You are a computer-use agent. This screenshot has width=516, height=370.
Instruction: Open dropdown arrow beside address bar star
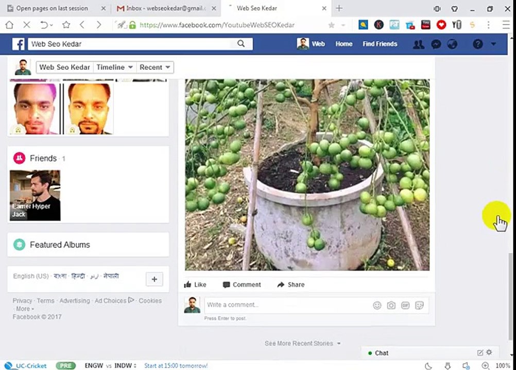(x=343, y=25)
